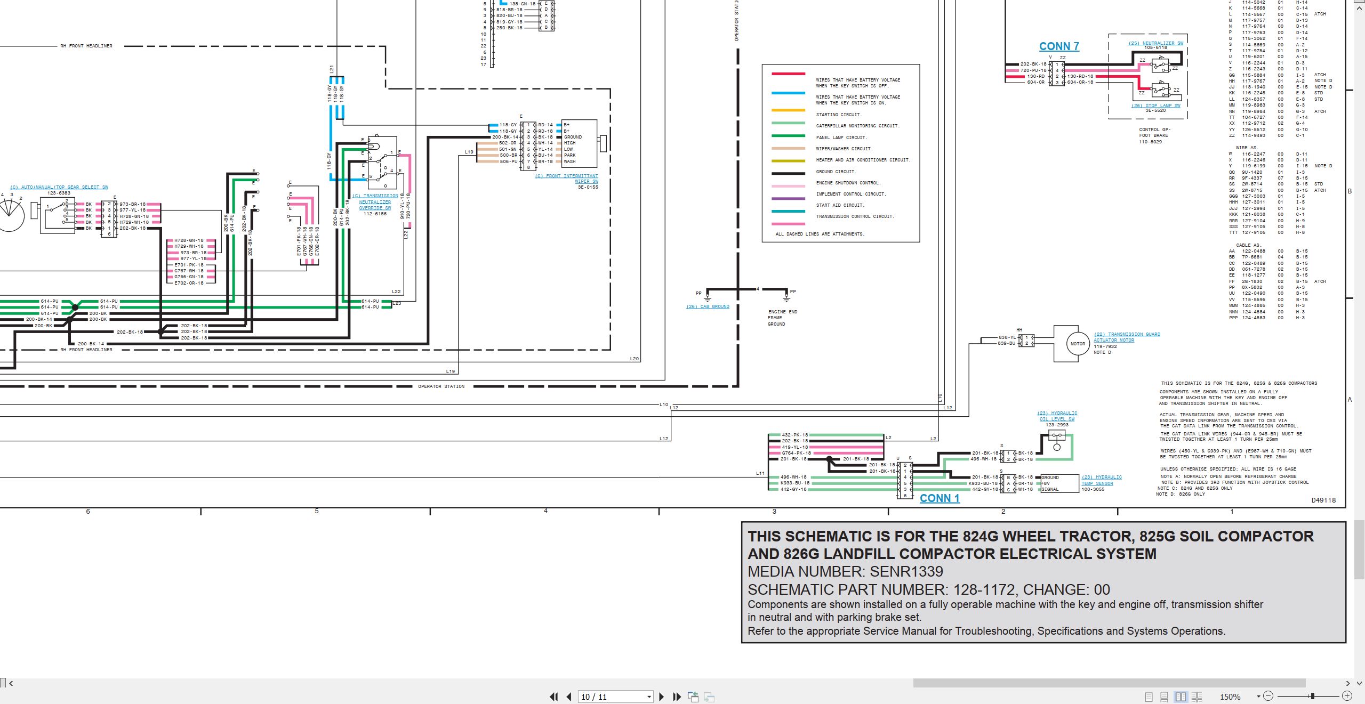
Task: Click the ENGINE END FRAME GROUND label
Action: (782, 318)
